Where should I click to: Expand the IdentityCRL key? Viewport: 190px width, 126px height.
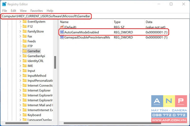(20, 61)
